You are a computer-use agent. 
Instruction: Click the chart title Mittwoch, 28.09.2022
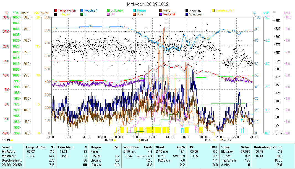coord(148,4)
